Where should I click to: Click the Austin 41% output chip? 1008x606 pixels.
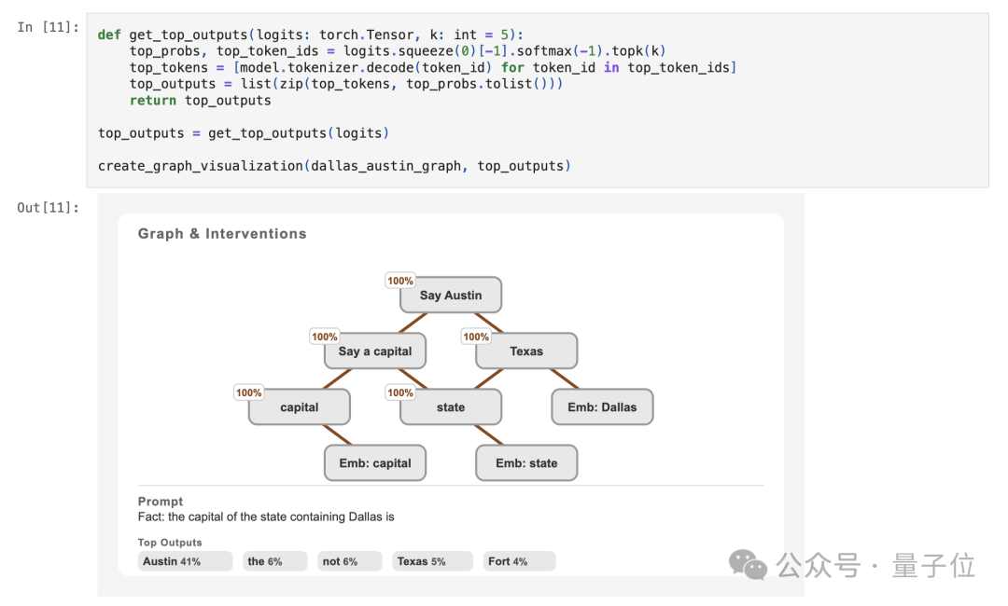[x=185, y=561]
